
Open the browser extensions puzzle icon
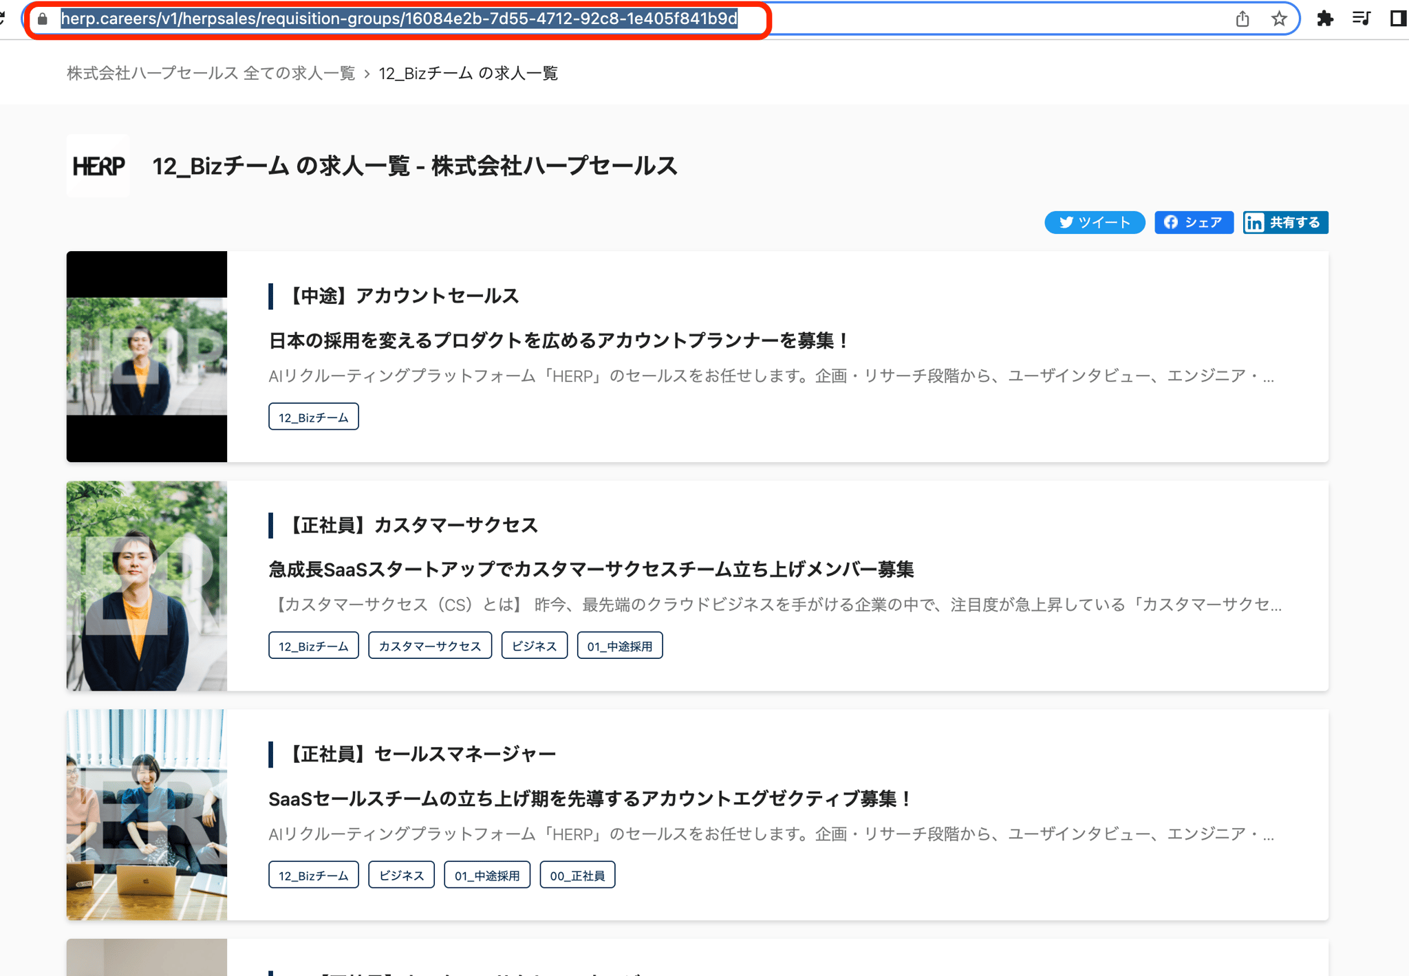1324,19
